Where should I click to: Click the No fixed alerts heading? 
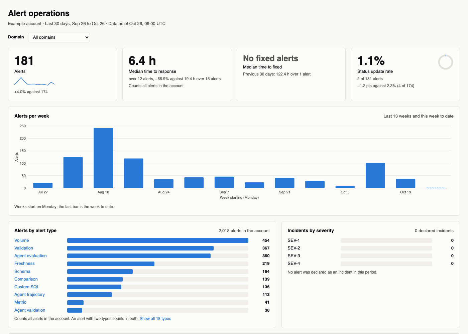[x=270, y=58]
